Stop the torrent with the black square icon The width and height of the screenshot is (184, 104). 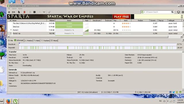(34, 12)
